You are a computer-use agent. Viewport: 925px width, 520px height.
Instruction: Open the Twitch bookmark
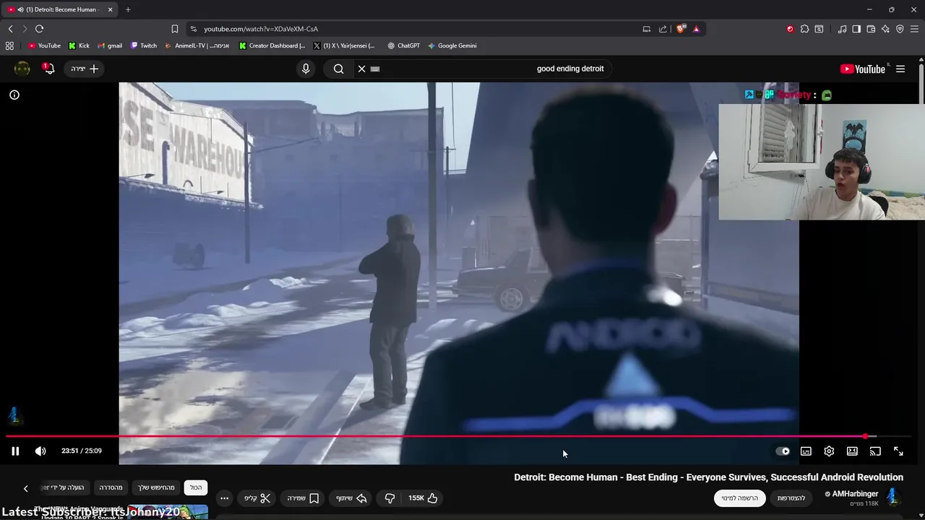[x=144, y=45]
